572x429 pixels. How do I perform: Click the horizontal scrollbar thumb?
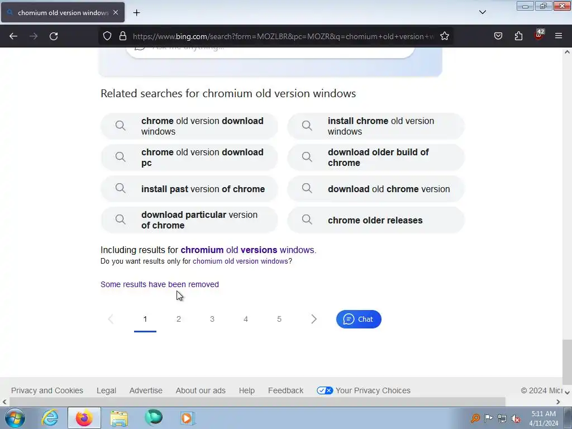tap(257, 402)
